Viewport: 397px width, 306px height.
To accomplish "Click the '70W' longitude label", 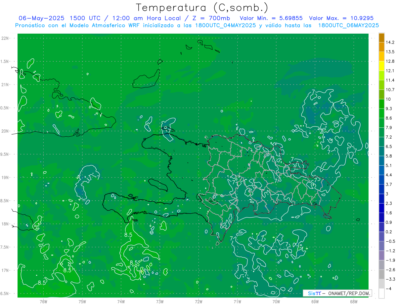I will tap(276, 301).
